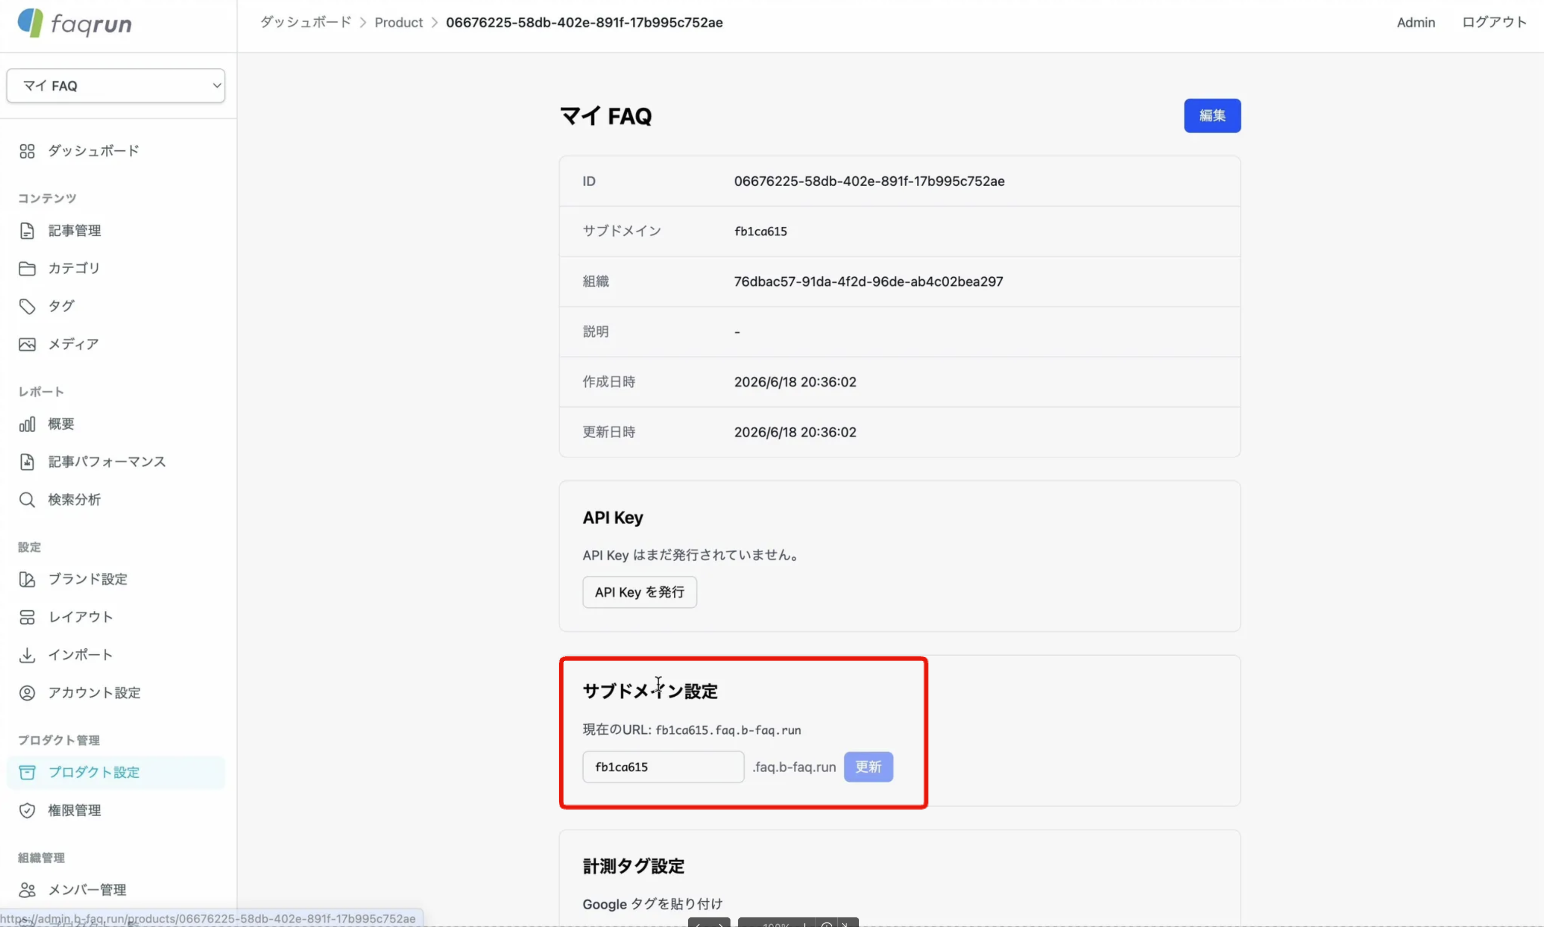Open ブランド設定 settings
1544x927 pixels.
click(x=88, y=579)
